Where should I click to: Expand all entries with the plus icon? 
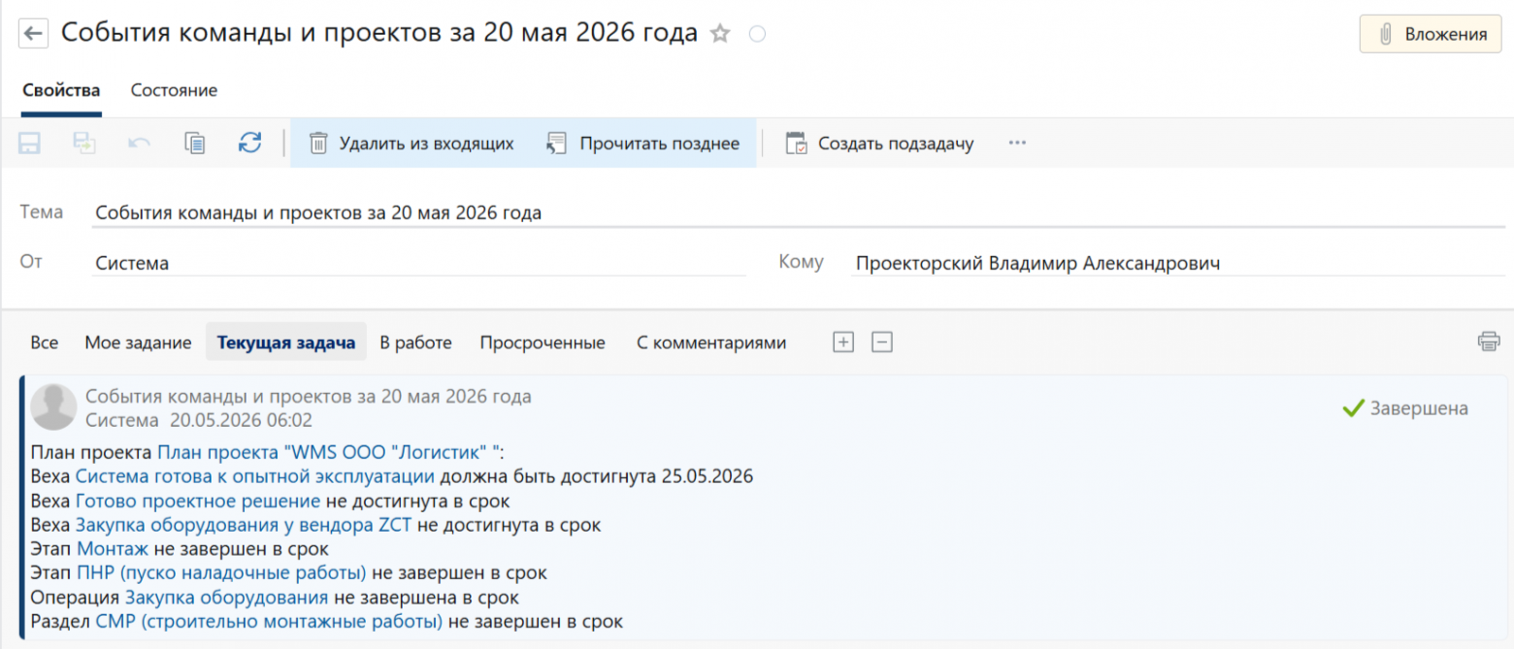843,341
